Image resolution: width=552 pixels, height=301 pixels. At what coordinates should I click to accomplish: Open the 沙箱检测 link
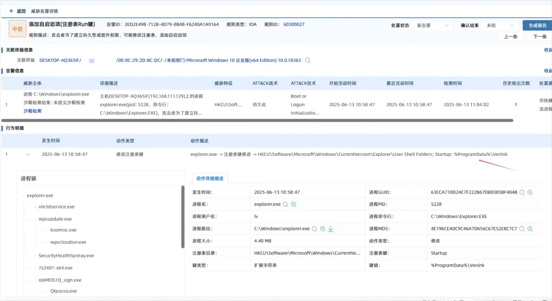point(32,111)
